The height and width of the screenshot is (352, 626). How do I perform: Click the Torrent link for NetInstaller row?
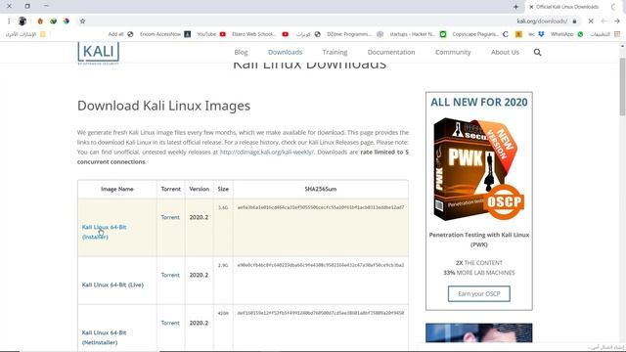(x=170, y=323)
